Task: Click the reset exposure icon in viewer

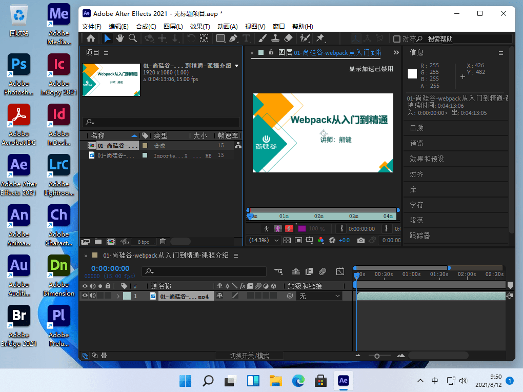Action: point(332,241)
